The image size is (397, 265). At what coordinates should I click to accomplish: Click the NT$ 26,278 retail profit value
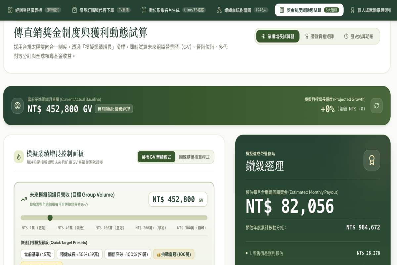click(369, 253)
